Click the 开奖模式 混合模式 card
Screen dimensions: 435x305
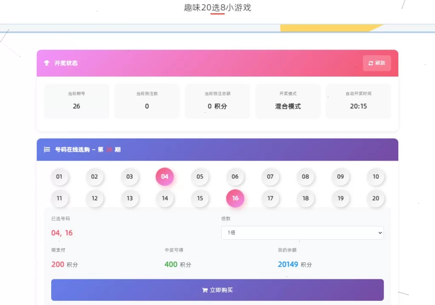[288, 101]
